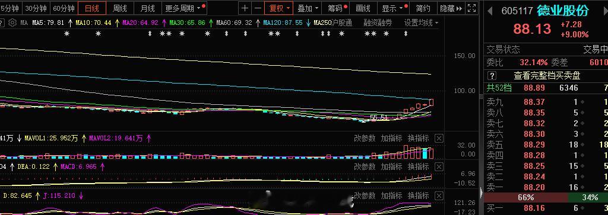Click 共52档 order depth label

coord(499,88)
